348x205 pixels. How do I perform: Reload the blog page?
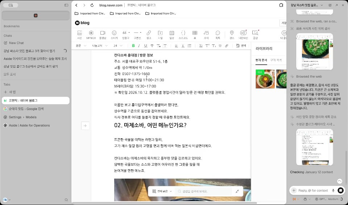click(x=92, y=5)
